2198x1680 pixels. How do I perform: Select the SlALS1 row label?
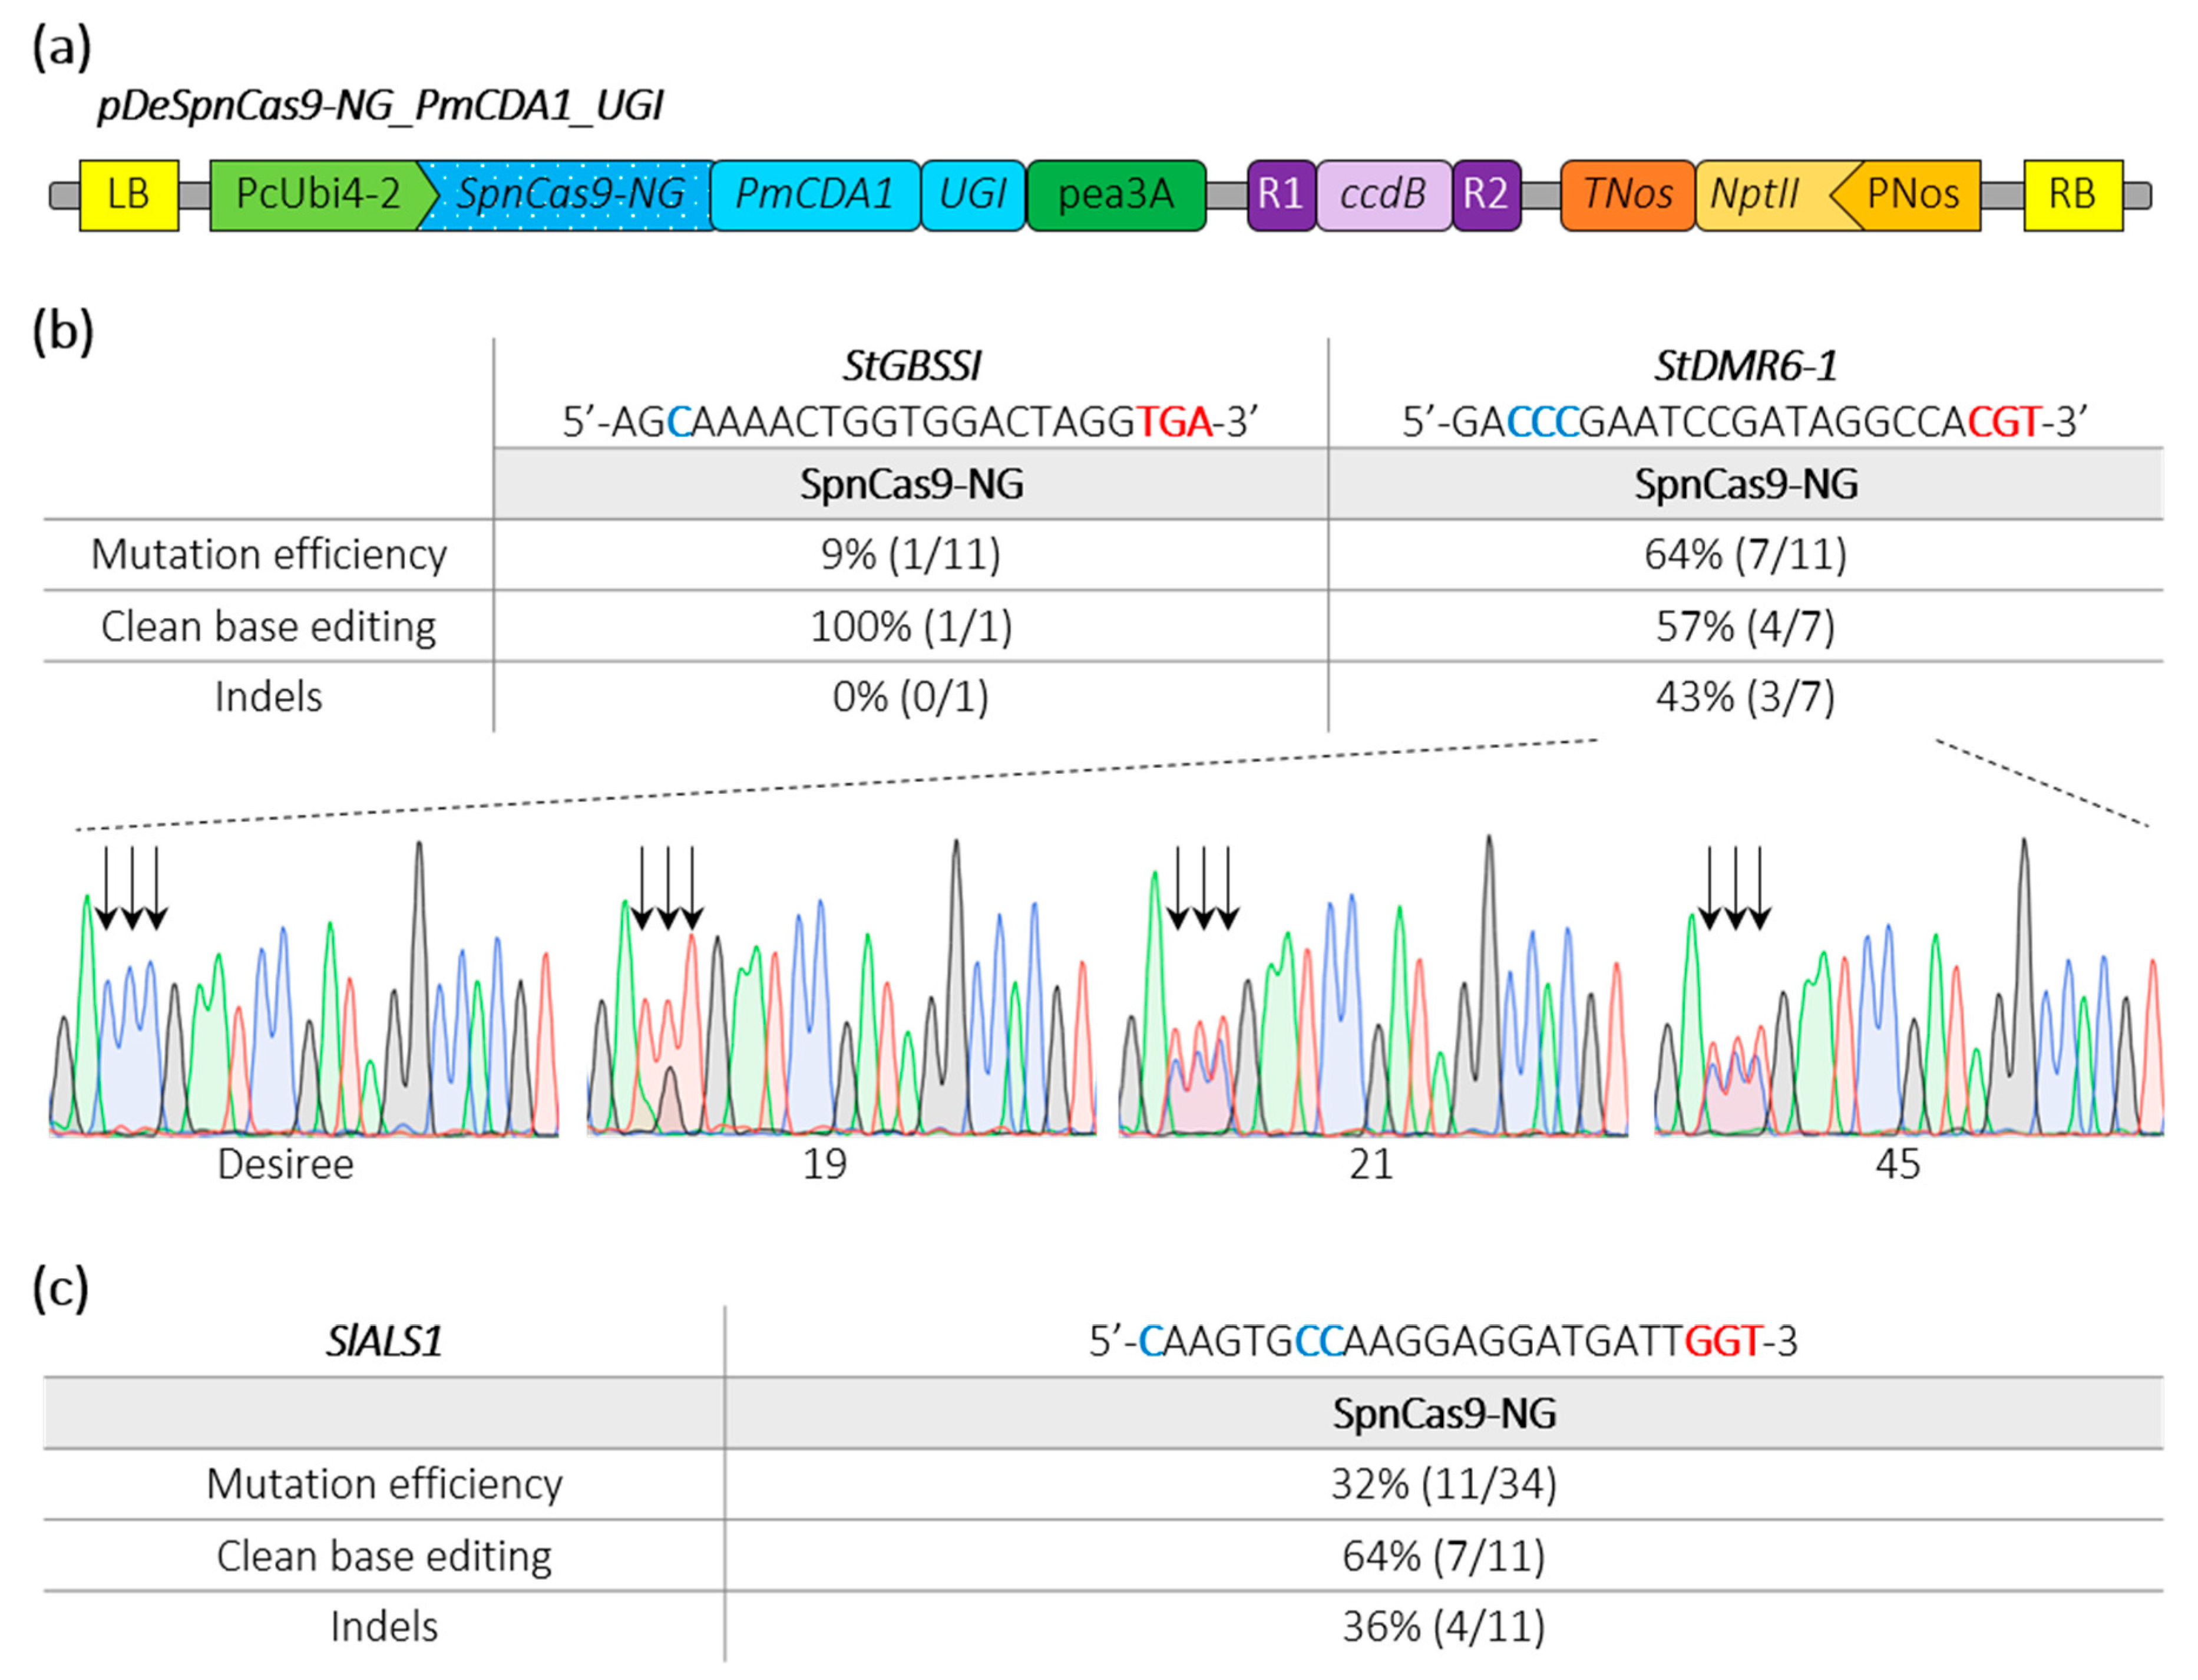pos(384,1341)
